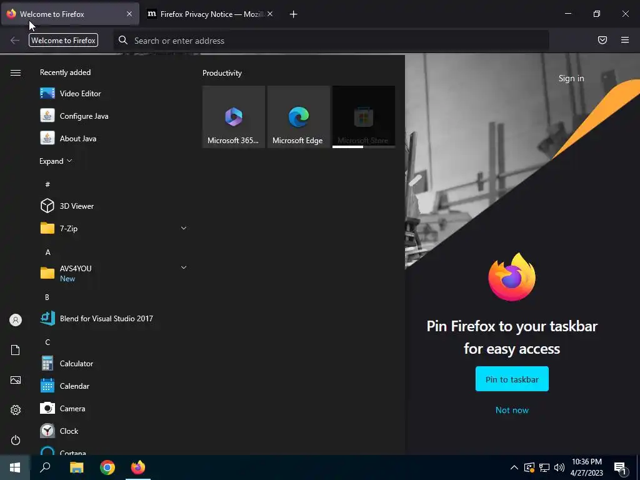Jump to letter A section header

[47, 252]
